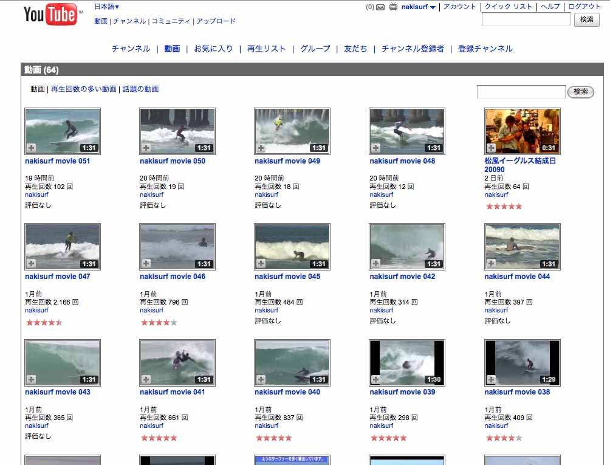Show 話題の動画 videos

[140, 89]
